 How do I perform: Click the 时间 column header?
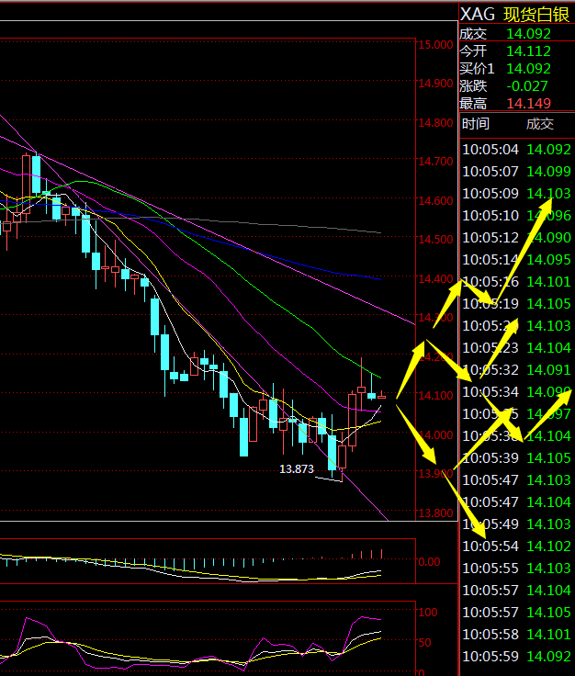point(476,124)
